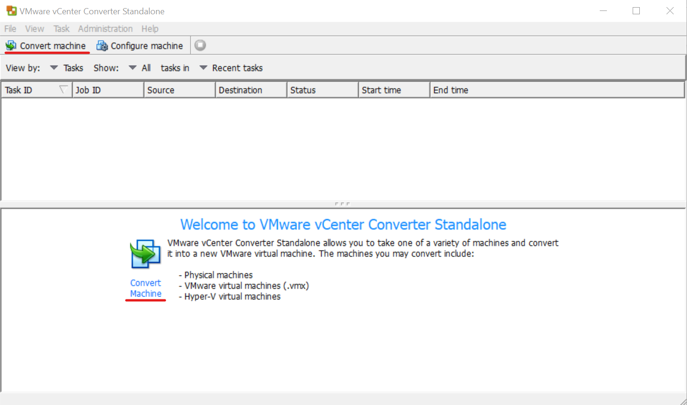The width and height of the screenshot is (687, 405).
Task: Sort by End time column header
Action: pos(557,90)
